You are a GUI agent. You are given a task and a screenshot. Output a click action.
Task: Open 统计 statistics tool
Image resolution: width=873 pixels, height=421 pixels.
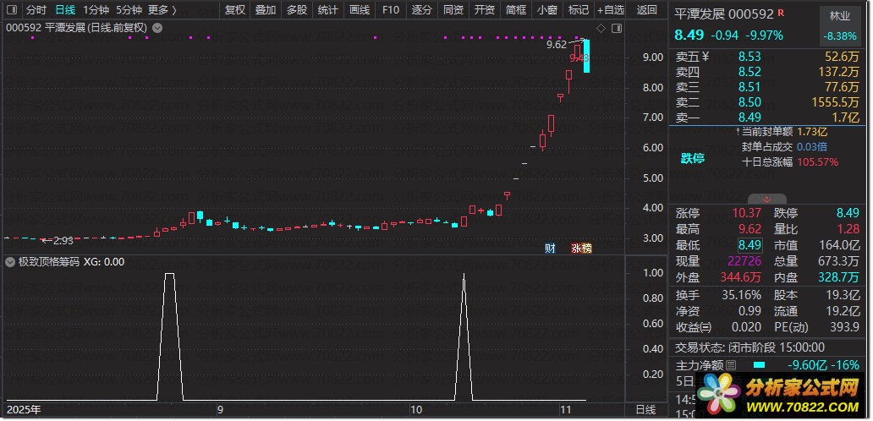tap(328, 10)
